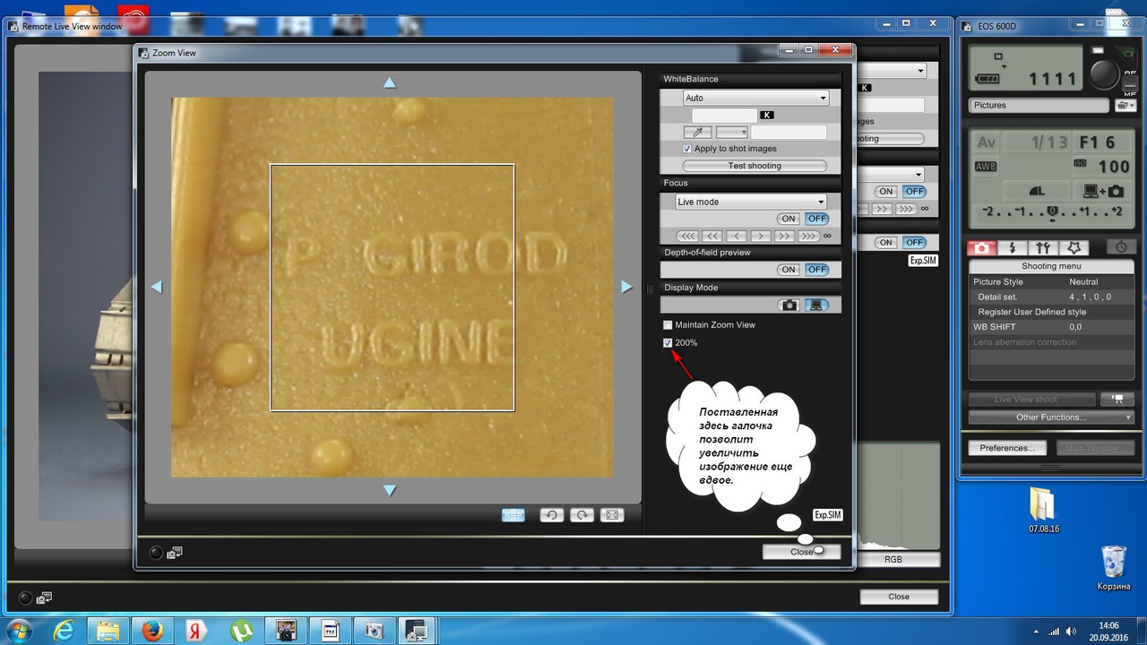Click focus fine near button <
This screenshot has height=645, width=1147.
coord(737,236)
